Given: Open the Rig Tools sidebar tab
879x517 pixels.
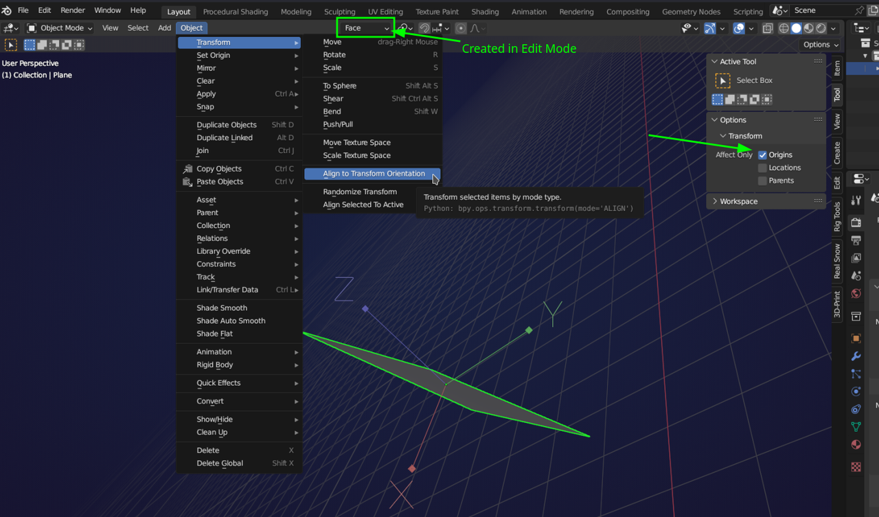Looking at the screenshot, I should pyautogui.click(x=836, y=217).
